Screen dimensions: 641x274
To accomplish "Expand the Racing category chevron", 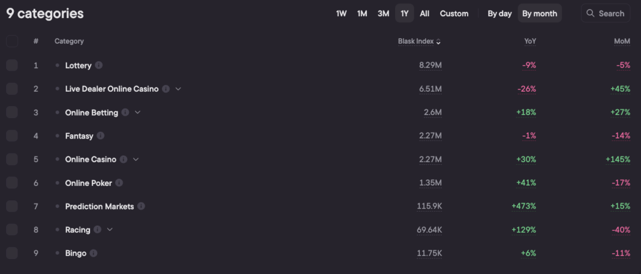I will (110, 230).
